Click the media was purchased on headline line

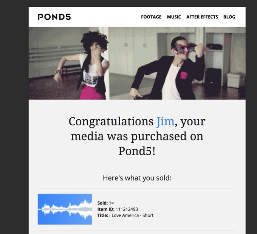(x=137, y=137)
